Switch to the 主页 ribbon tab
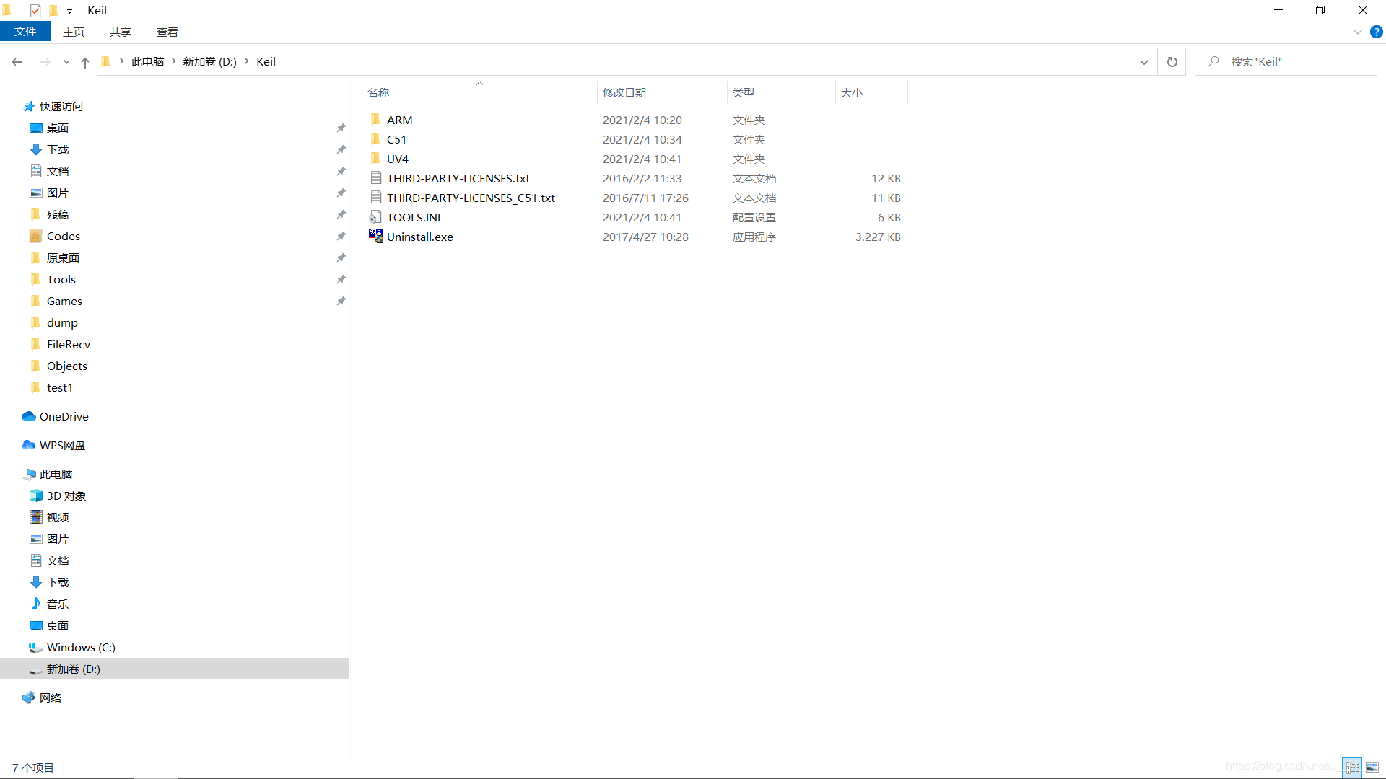This screenshot has width=1386, height=779. click(74, 32)
